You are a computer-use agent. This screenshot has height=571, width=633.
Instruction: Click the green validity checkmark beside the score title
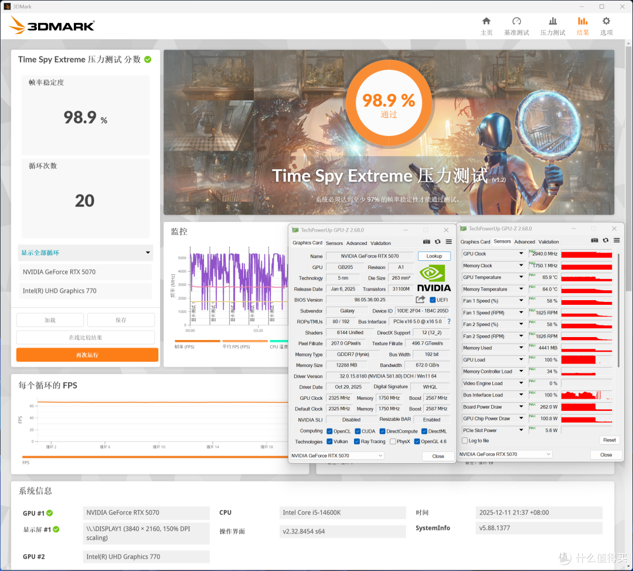click(148, 59)
